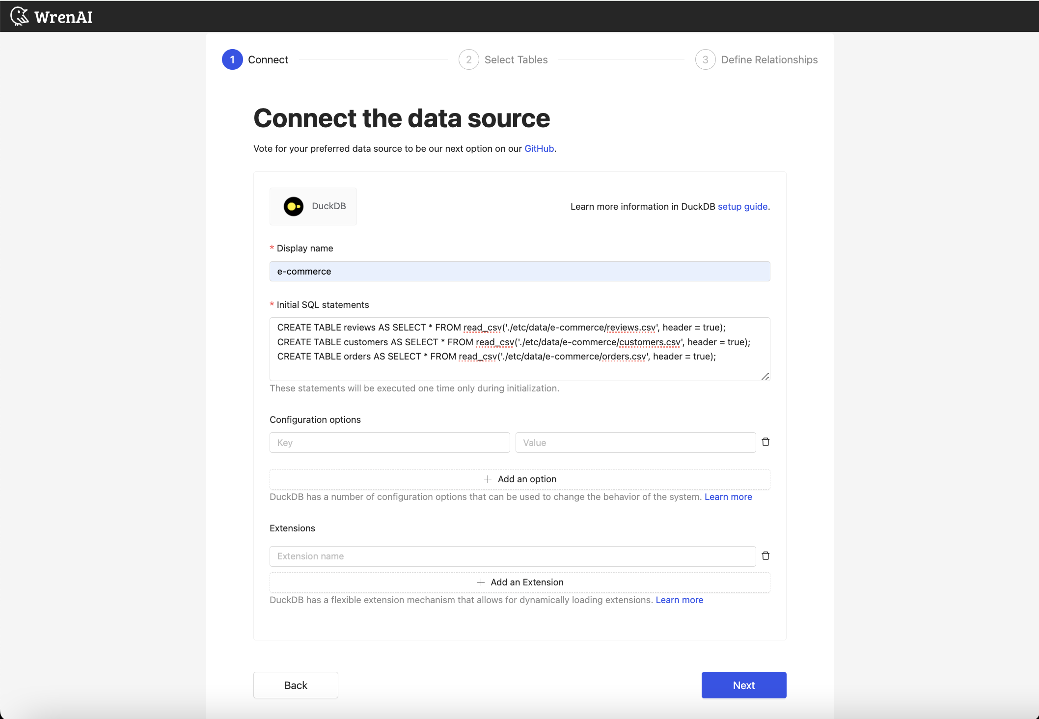Click the CREATE TABLE customers SQL line

coord(514,342)
